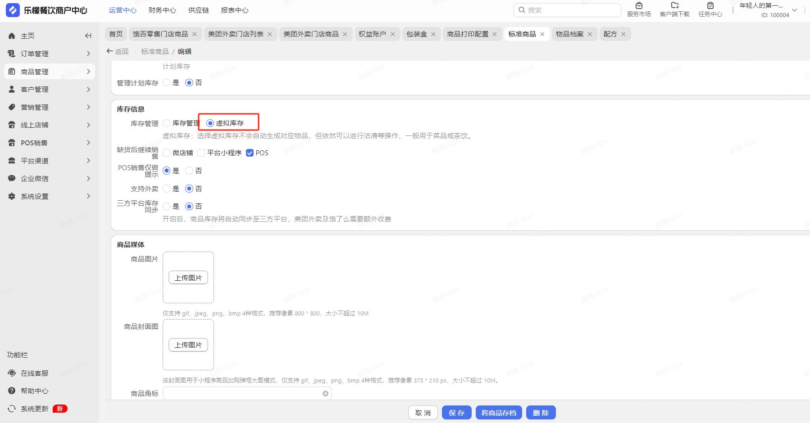
Task: Expand 线上店铺 chevron
Action: coord(88,125)
